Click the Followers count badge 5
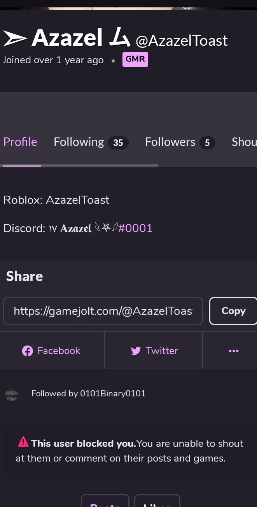 click(207, 143)
